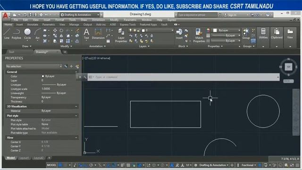Open the Format menu
The image size is (302, 170).
pyautogui.click(x=59, y=20)
